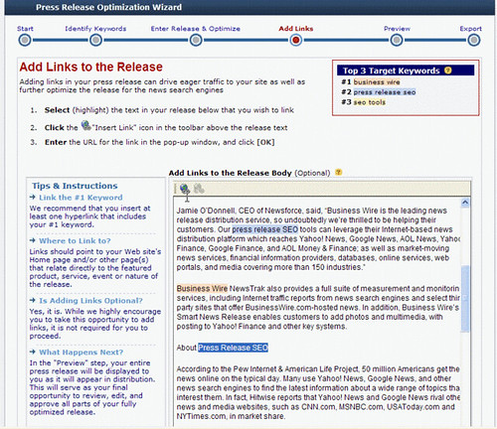Open the Enter Release & Optimize label
The height and width of the screenshot is (429, 497).
coord(196,29)
